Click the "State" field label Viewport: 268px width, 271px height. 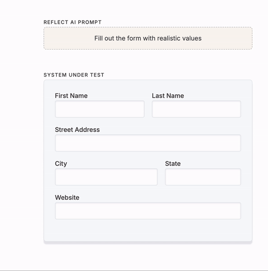click(x=173, y=164)
